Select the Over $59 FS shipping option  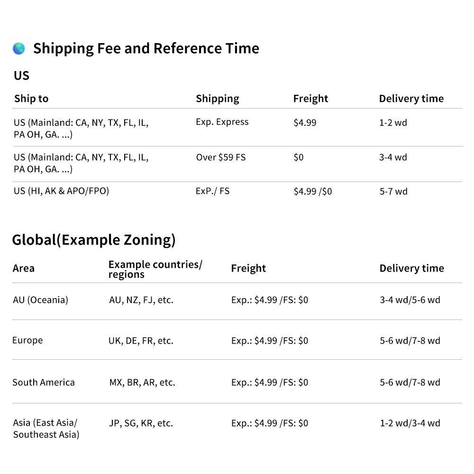[221, 157]
